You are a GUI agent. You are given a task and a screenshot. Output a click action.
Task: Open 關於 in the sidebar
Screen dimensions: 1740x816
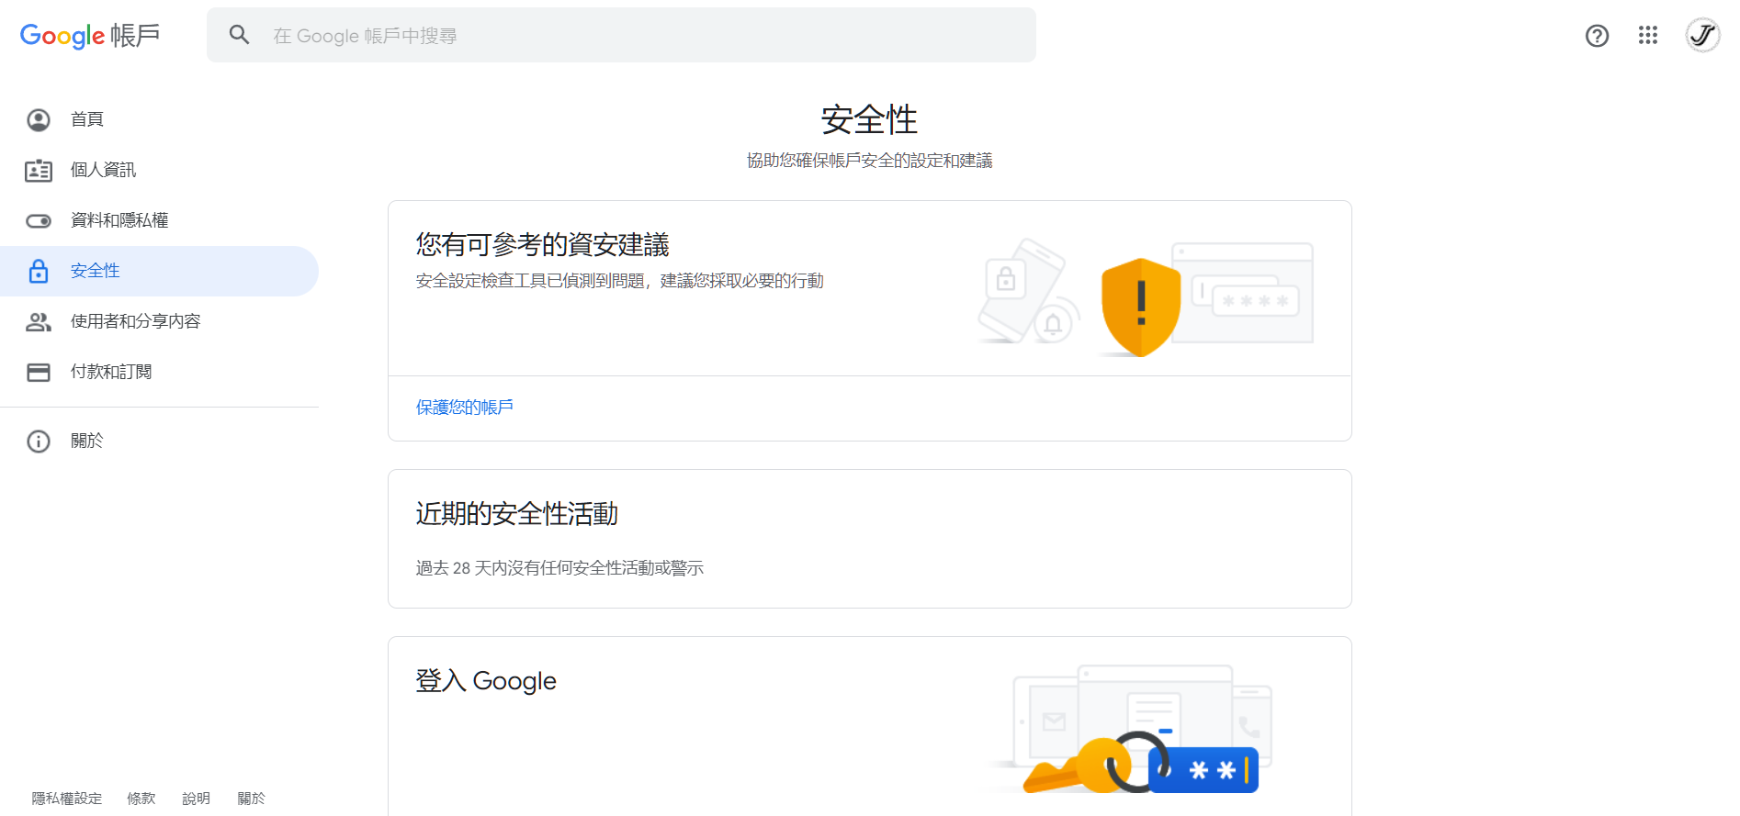[159, 441]
